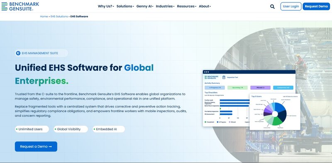Open EHS Solutions breadcrumb link

click(59, 17)
